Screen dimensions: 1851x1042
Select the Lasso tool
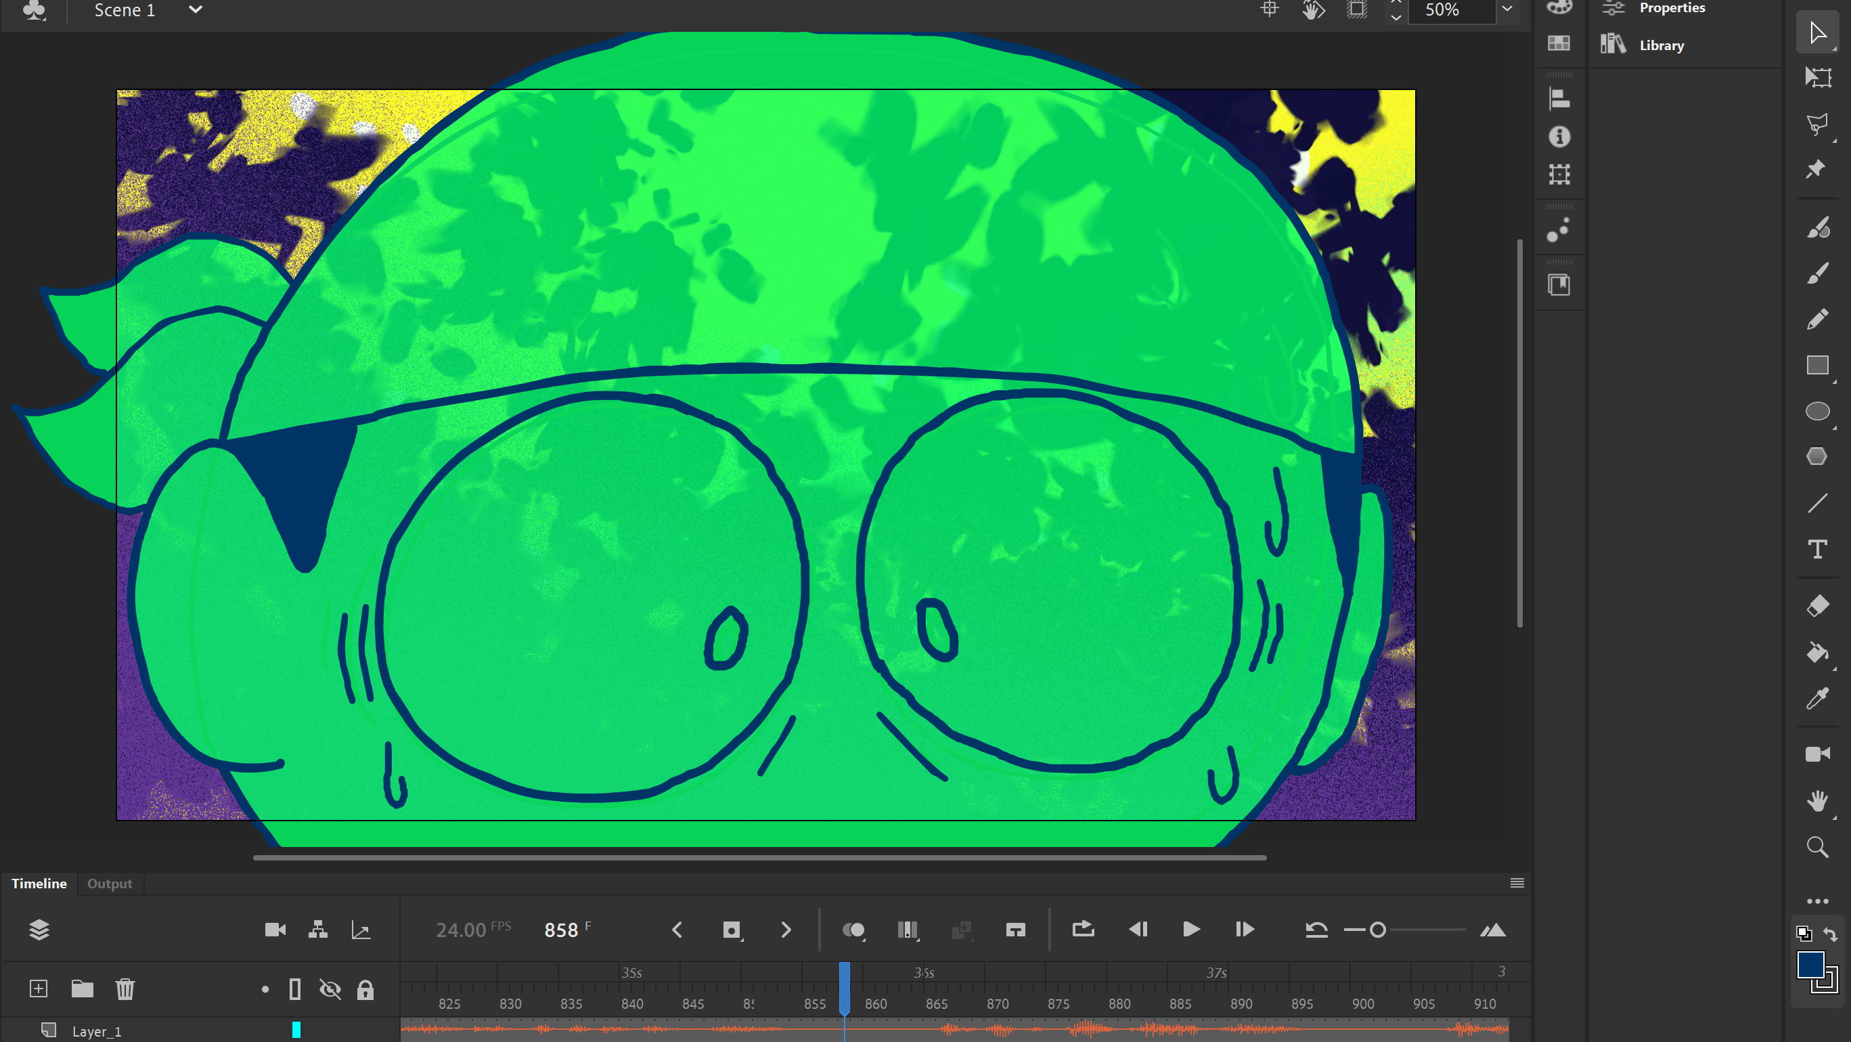click(1817, 124)
